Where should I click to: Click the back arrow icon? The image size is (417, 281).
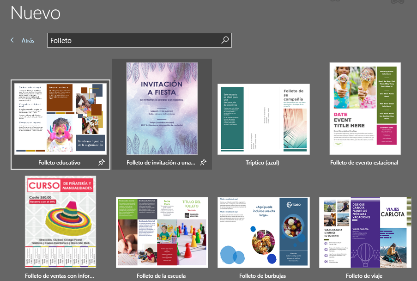(14, 40)
